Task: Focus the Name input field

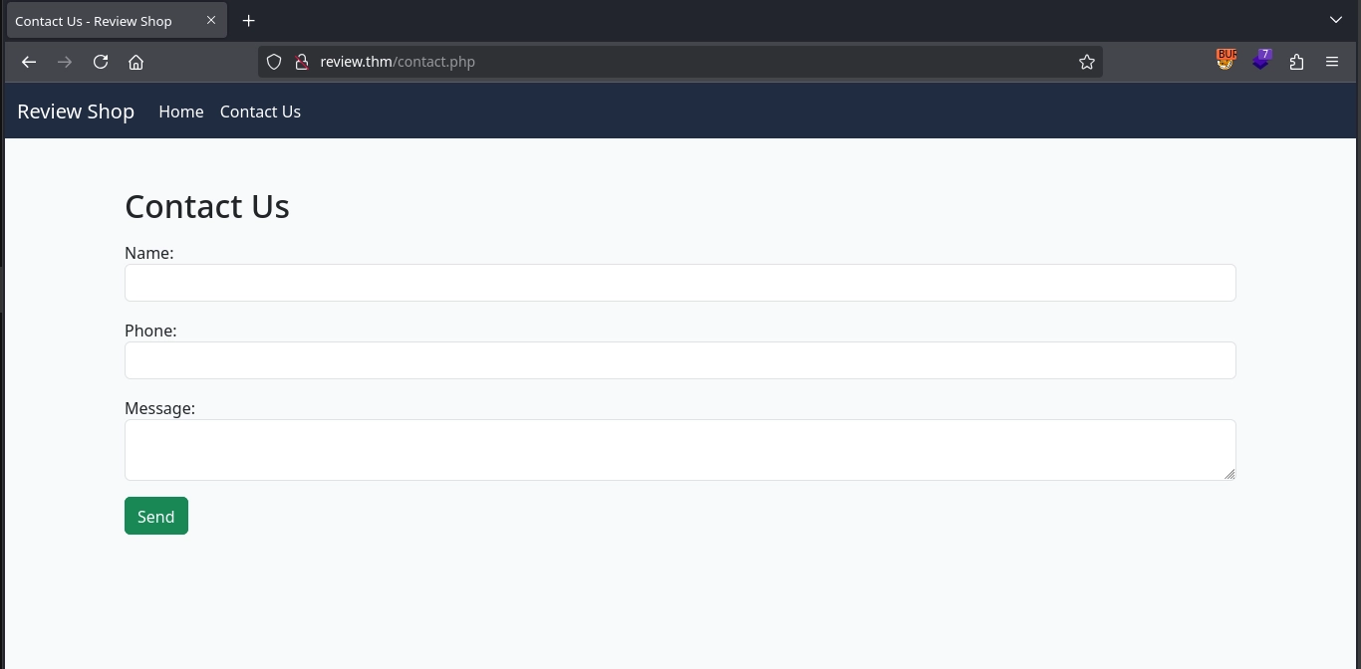Action: [680, 283]
